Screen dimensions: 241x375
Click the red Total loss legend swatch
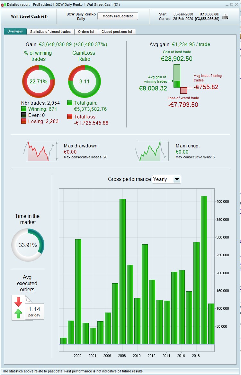pyautogui.click(x=70, y=117)
